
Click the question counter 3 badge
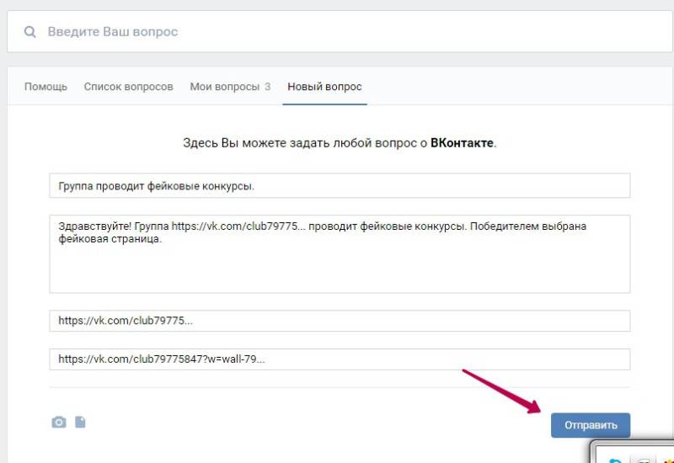(267, 87)
